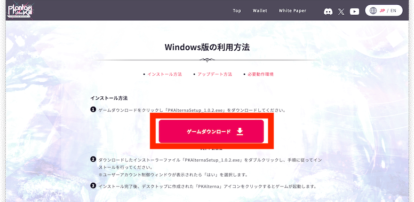Click step 2 text about ダブルクリックし
Screen dimensions: 414x202
[210, 163]
